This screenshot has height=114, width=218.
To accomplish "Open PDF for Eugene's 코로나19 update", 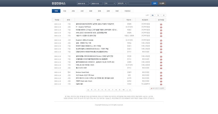I will coord(161,40).
